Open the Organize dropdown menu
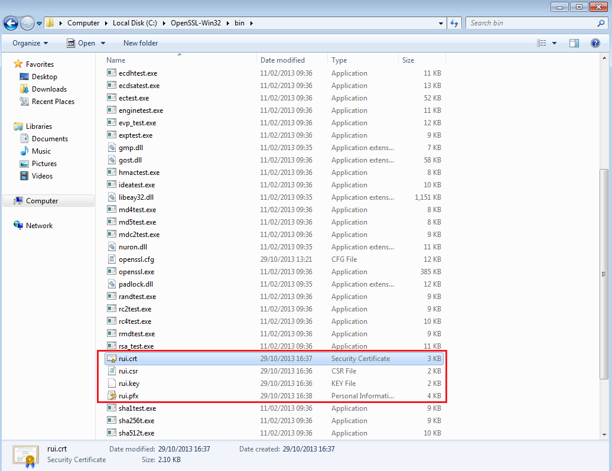Image resolution: width=612 pixels, height=471 pixels. [x=30, y=43]
